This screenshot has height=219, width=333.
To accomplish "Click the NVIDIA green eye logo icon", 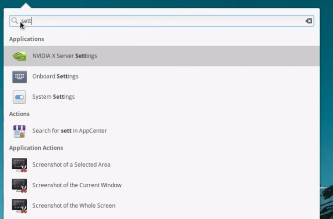I will [19, 56].
